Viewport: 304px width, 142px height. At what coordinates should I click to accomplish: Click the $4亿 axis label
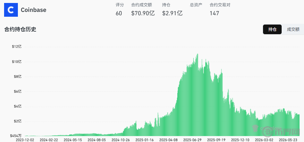point(18,106)
